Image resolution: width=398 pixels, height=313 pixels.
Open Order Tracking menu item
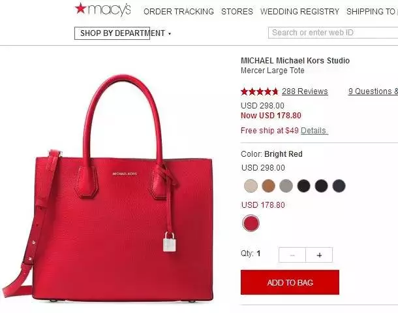pos(179,12)
